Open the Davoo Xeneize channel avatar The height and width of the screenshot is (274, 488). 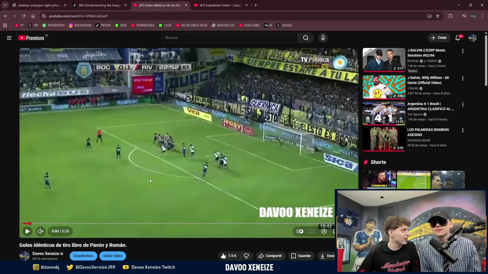[24, 256]
